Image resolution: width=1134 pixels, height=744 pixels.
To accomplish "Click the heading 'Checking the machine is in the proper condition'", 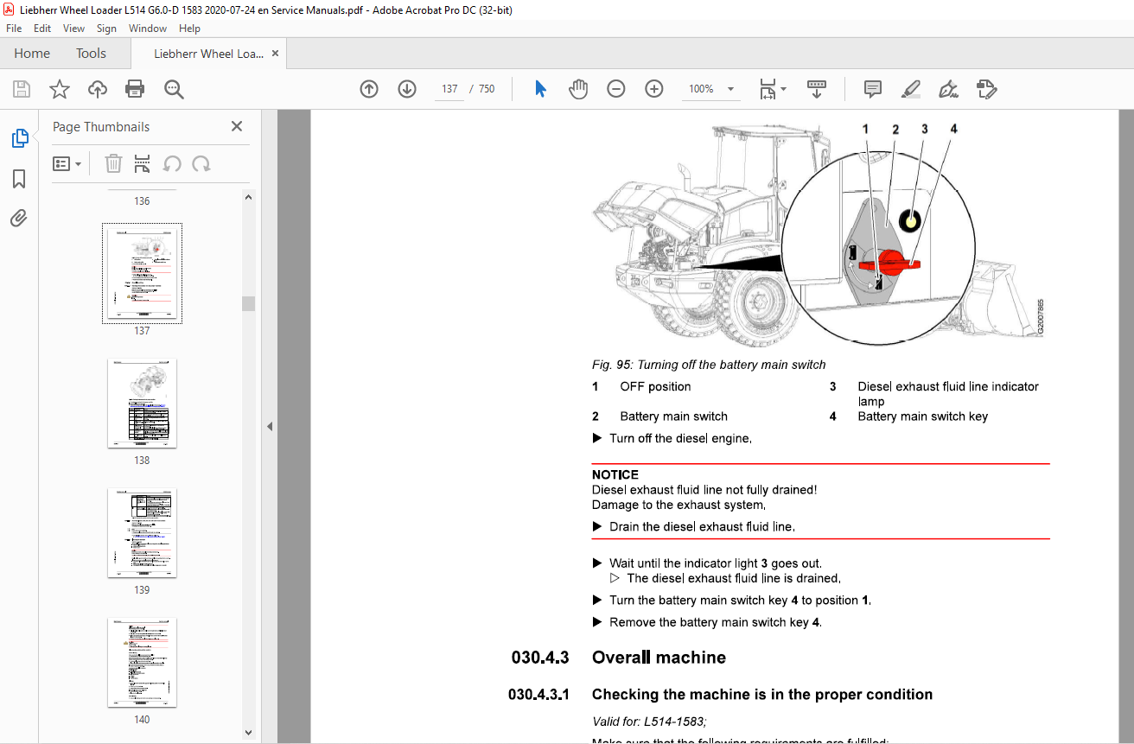I will click(x=762, y=694).
